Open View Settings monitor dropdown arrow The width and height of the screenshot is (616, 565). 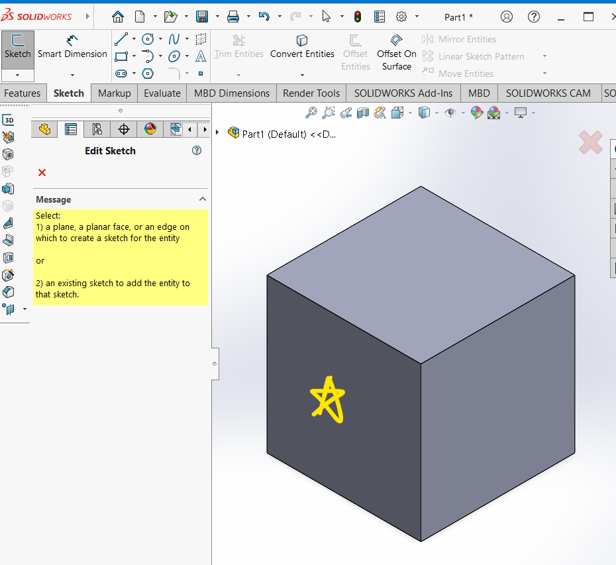(533, 113)
